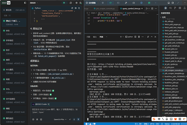
Task: Open the Extensions view icon
Action: (180, 8)
